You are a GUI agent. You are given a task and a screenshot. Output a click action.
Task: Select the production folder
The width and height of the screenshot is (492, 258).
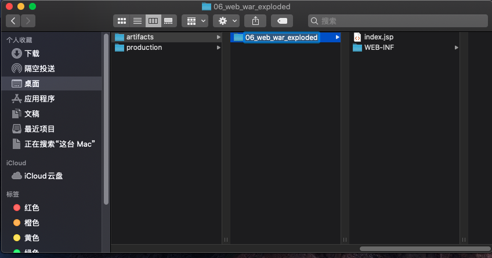click(167, 48)
